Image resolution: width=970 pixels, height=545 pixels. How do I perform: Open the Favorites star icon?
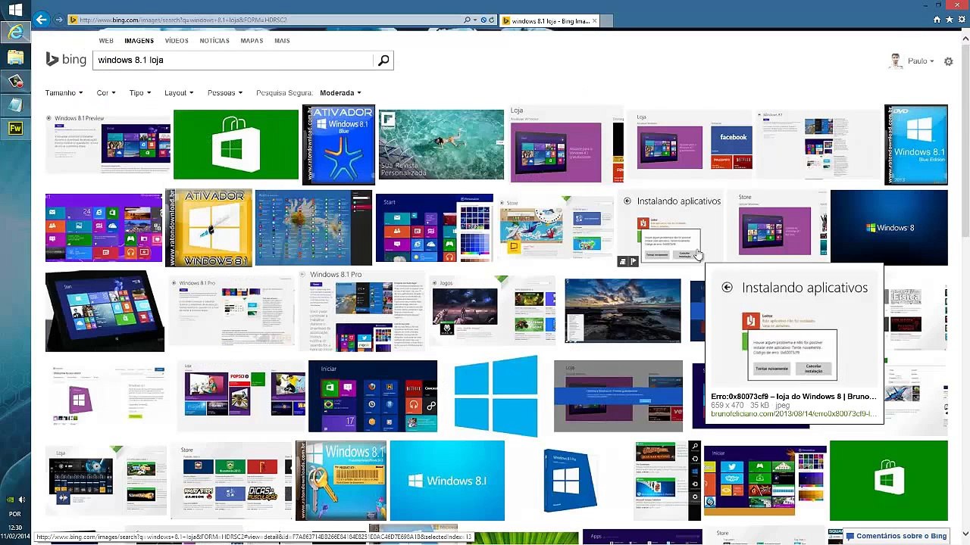[950, 20]
